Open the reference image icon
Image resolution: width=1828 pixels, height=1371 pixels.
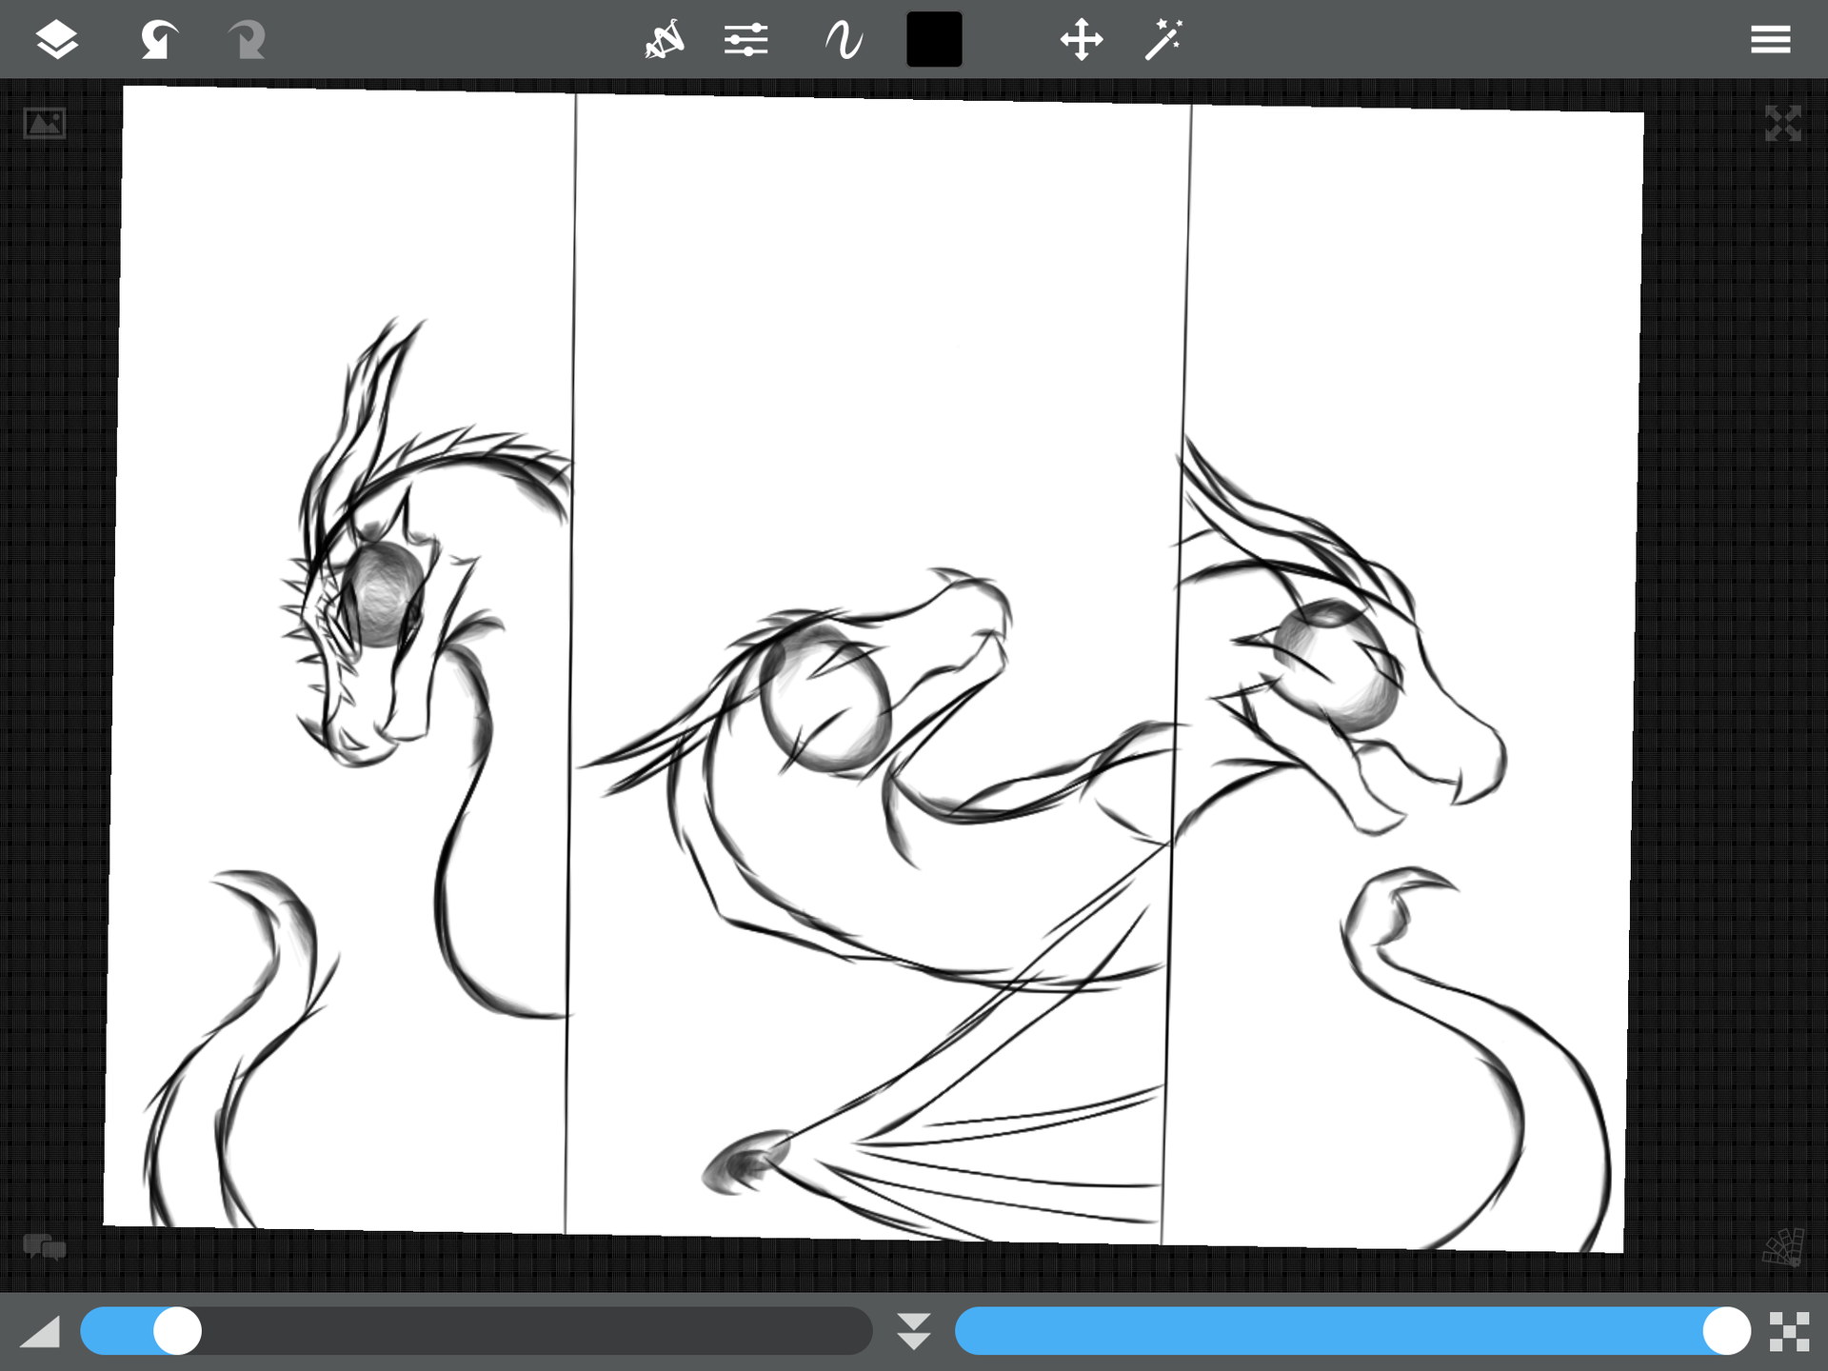pyautogui.click(x=45, y=123)
